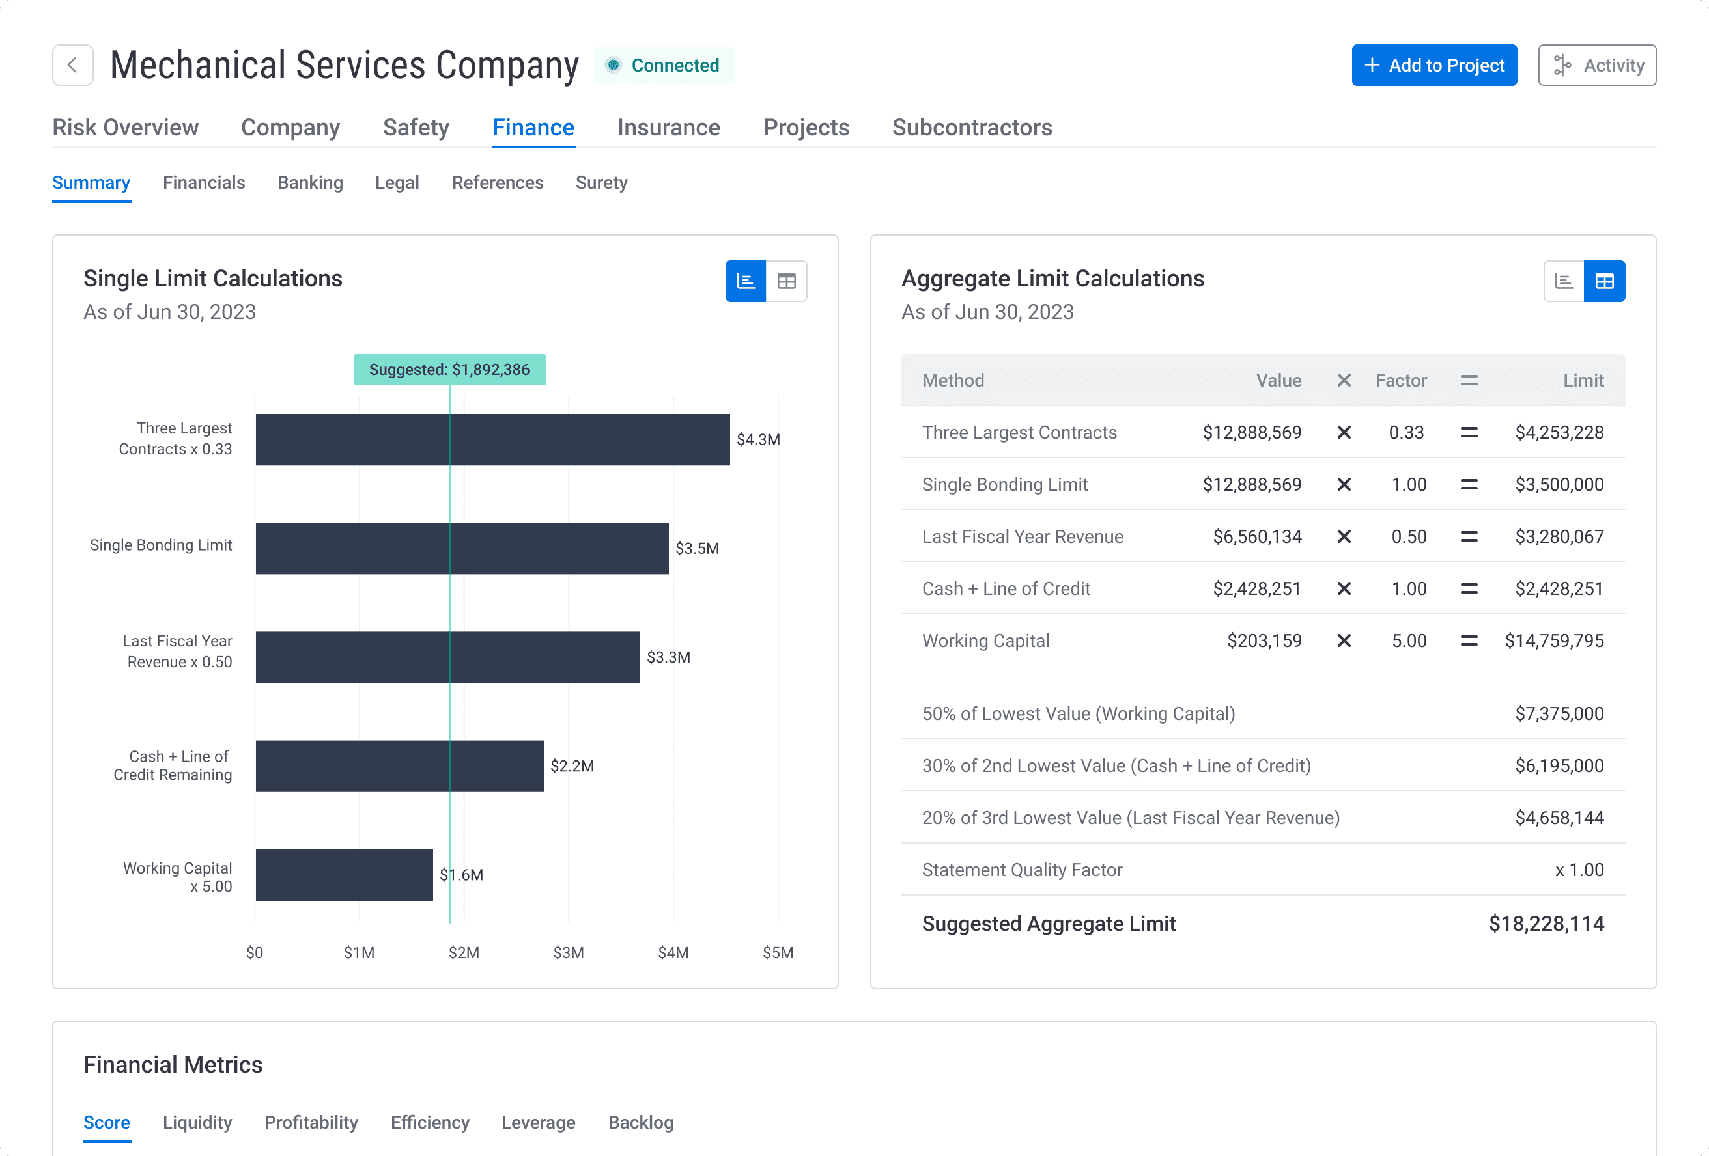Go to the Safety tab
This screenshot has height=1156, width=1709.
click(416, 127)
